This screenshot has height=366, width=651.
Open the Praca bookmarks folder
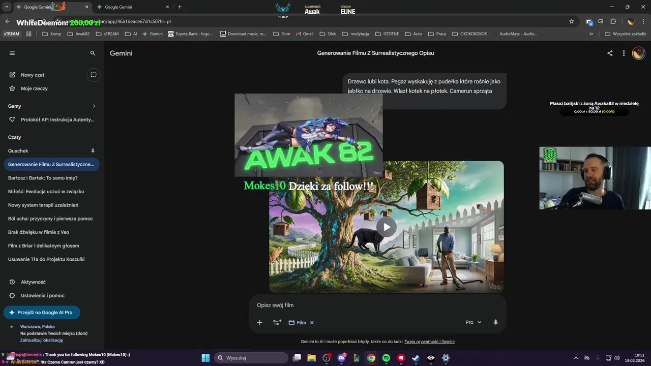click(x=437, y=34)
